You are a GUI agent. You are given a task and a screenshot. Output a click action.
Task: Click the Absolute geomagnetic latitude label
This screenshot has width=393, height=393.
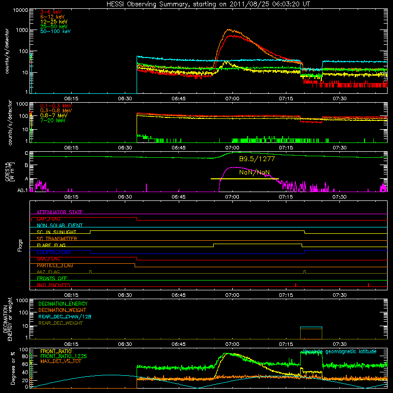pyautogui.click(x=339, y=351)
